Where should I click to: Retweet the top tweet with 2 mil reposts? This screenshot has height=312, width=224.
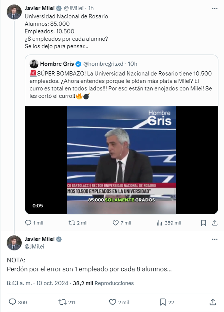pyautogui.click(x=72, y=223)
